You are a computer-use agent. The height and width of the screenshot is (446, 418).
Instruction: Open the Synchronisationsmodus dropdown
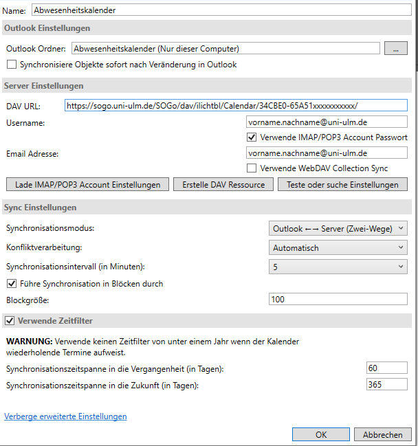pos(338,228)
